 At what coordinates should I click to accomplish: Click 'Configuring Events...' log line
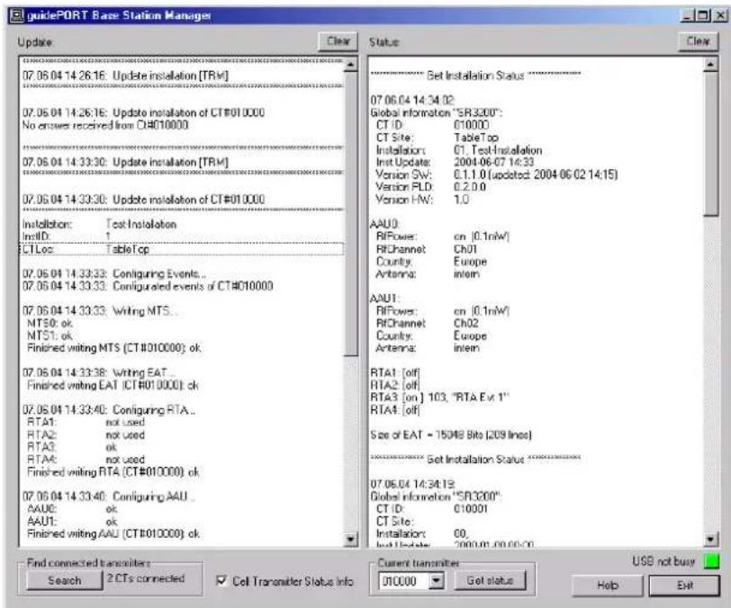[x=114, y=274]
